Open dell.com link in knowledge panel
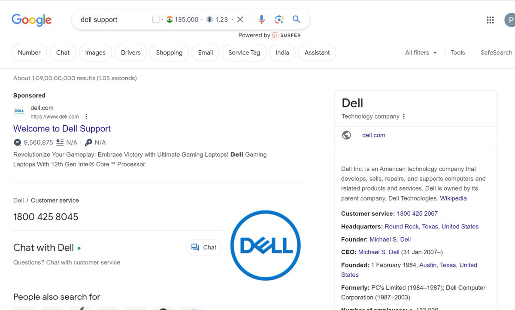515x310 pixels. (374, 135)
